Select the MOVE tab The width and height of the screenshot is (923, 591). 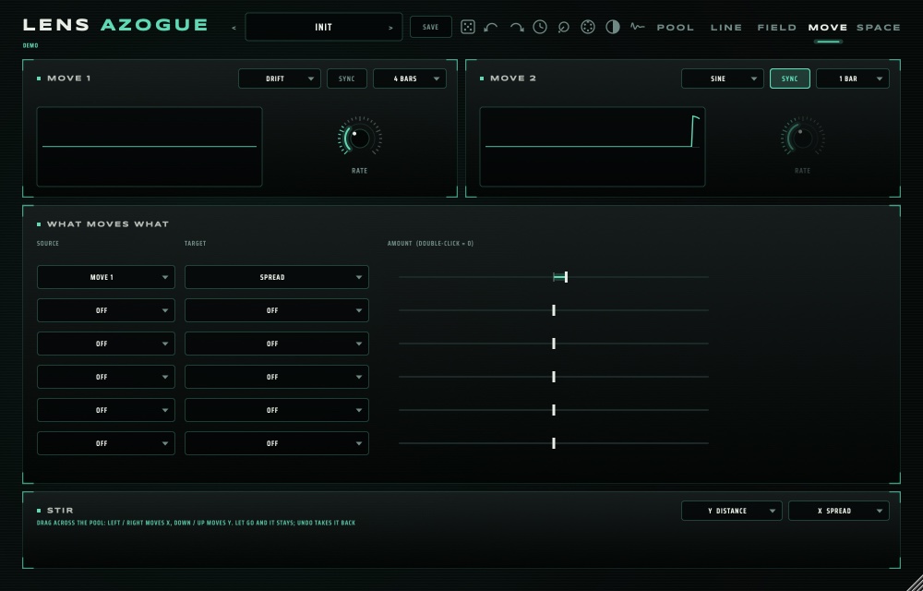click(x=828, y=27)
